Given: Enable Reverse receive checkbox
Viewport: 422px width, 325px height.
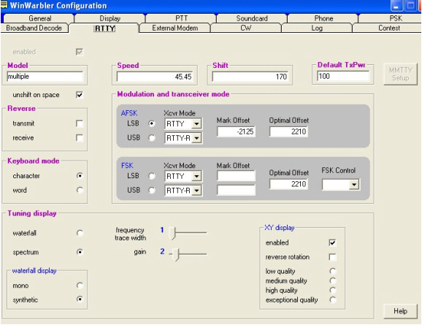Looking at the screenshot, I should [80, 138].
